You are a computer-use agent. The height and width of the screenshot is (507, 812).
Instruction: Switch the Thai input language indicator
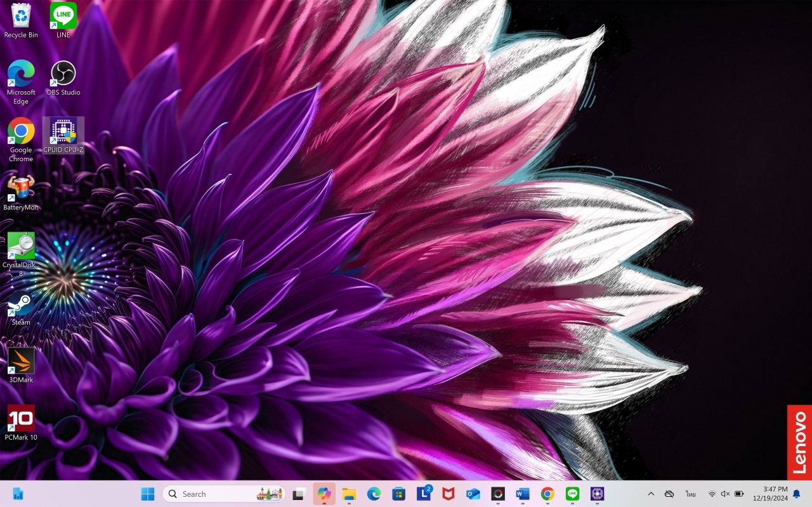[x=691, y=494]
